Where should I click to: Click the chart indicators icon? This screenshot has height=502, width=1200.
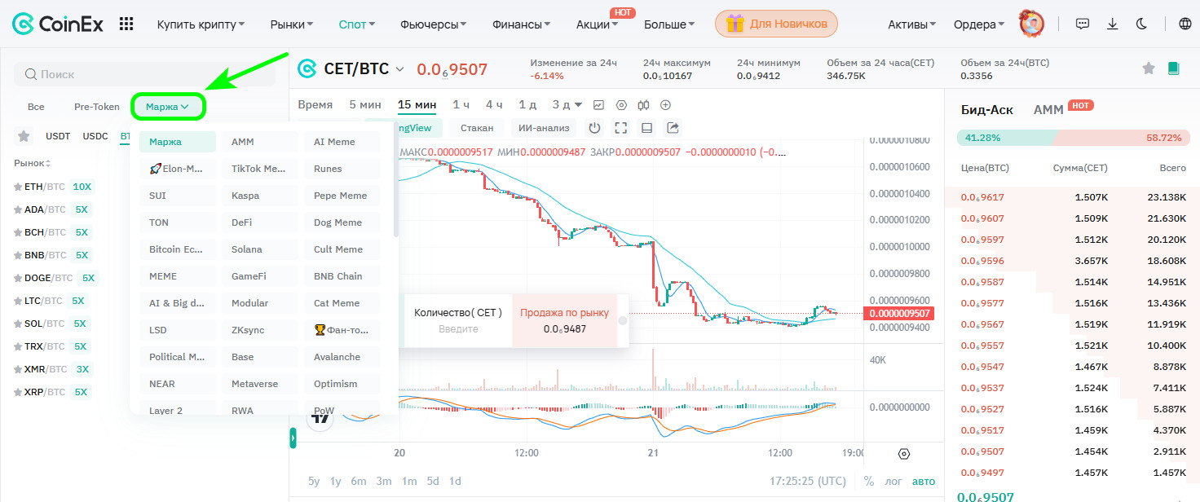click(x=599, y=105)
